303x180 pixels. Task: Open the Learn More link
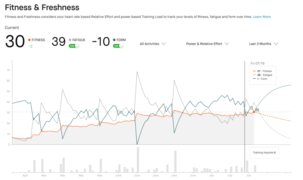click(x=262, y=17)
